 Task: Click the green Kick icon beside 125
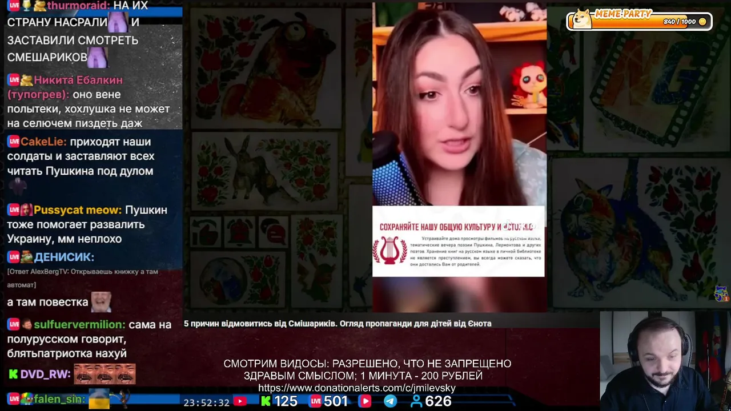266,401
